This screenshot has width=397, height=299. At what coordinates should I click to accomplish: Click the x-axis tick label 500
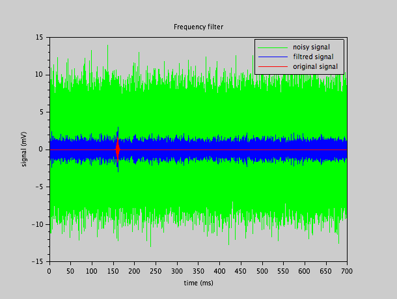262,270
